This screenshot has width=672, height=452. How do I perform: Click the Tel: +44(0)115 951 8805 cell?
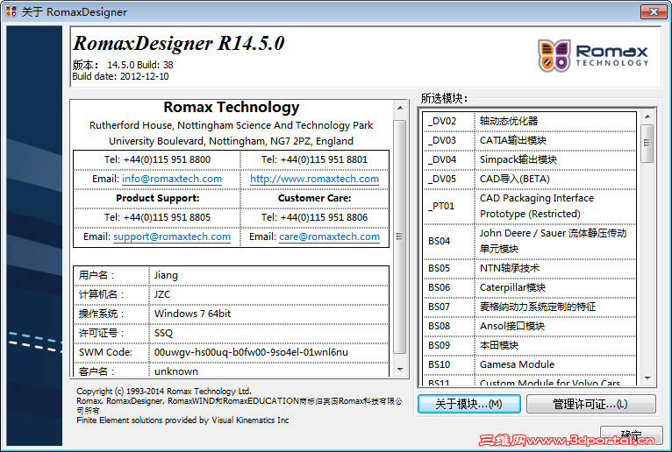click(157, 217)
